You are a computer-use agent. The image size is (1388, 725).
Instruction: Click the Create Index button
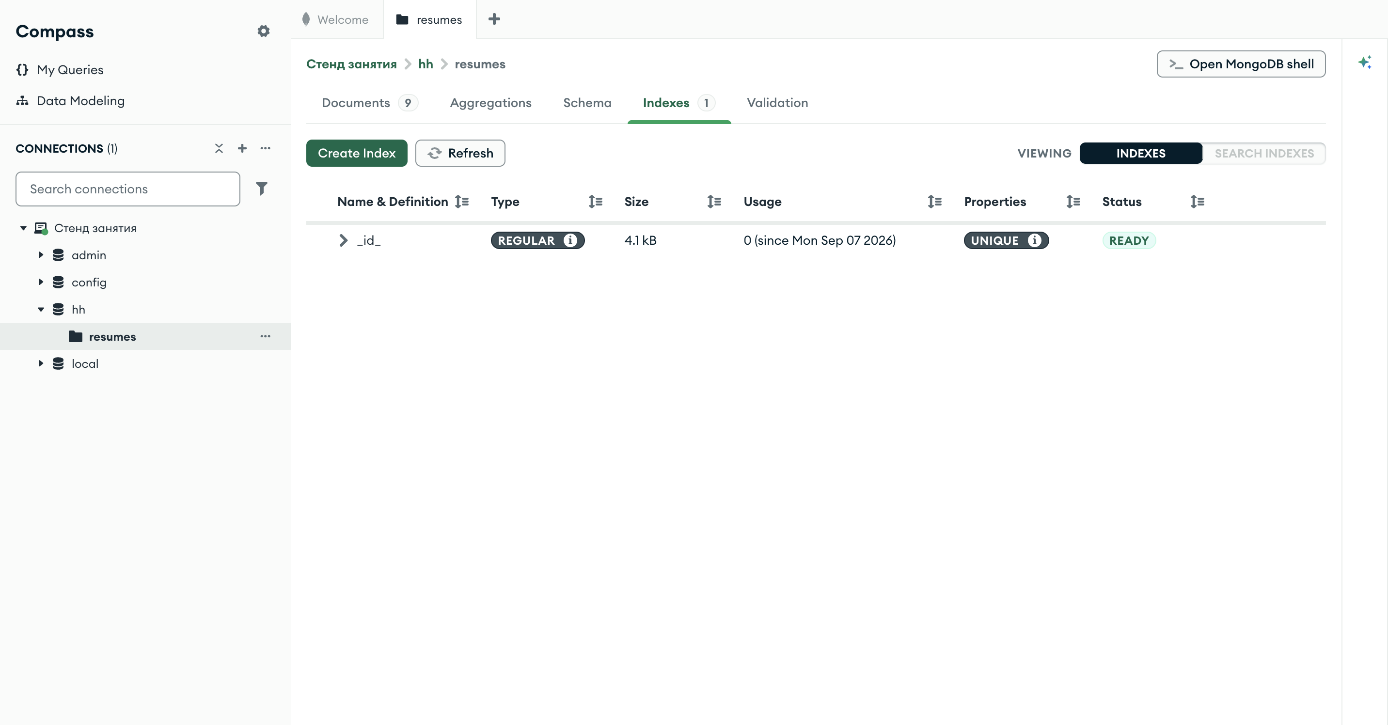357,153
